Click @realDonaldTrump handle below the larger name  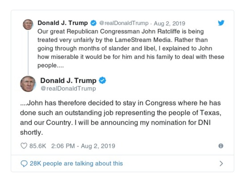[68, 89]
